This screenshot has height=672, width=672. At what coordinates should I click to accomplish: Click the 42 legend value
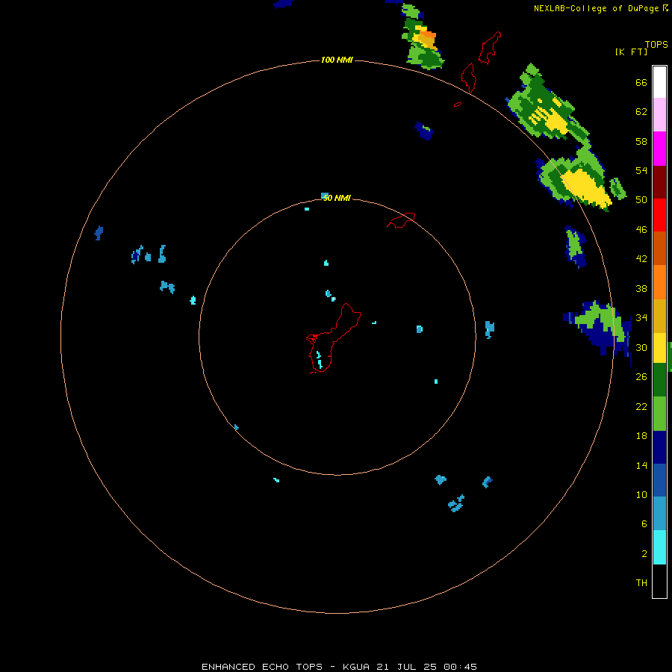641,258
